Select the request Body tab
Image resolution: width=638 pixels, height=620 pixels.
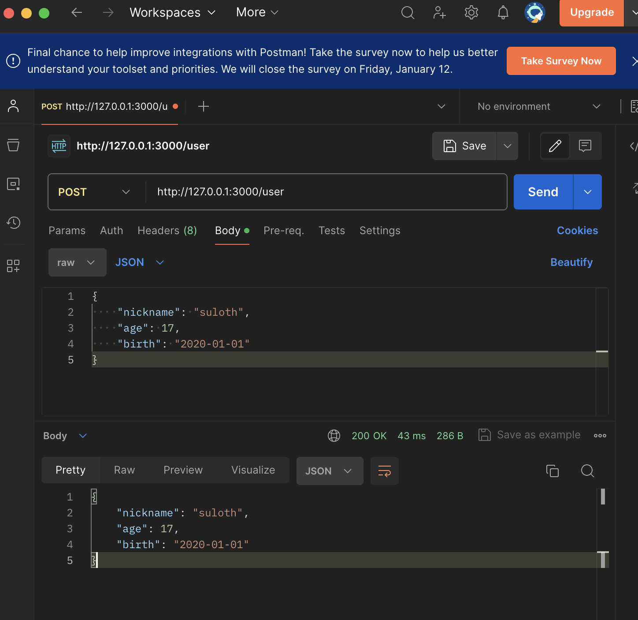pyautogui.click(x=232, y=231)
